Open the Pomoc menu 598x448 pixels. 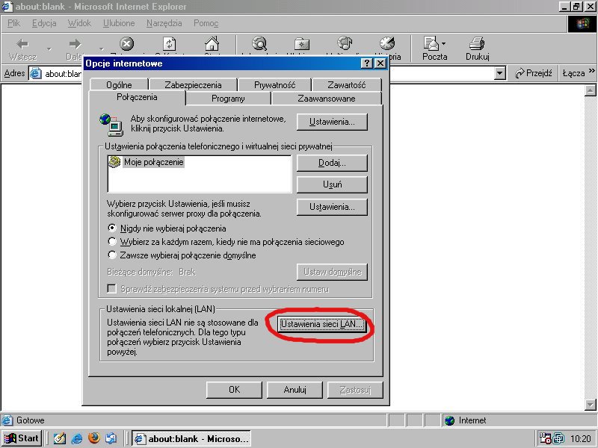[x=206, y=23]
